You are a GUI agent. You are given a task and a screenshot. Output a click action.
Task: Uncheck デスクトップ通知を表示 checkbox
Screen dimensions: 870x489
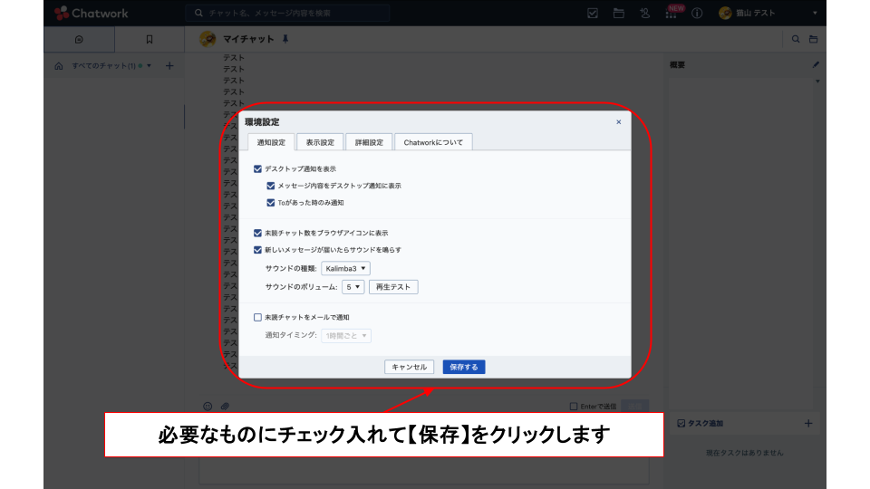tap(258, 168)
